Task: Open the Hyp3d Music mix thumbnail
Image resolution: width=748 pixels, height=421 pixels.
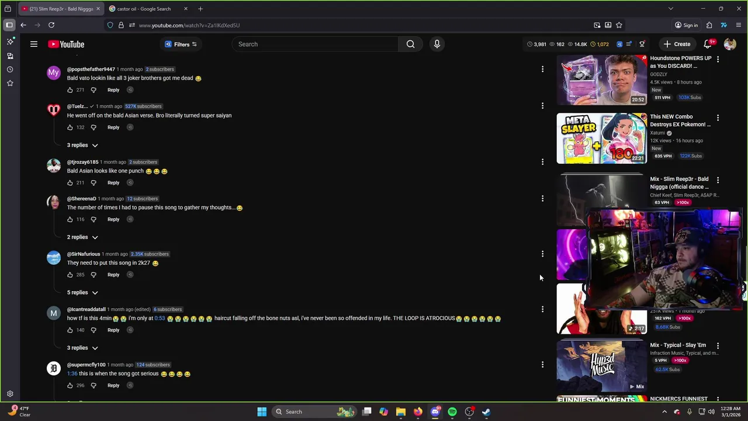Action: (602, 367)
